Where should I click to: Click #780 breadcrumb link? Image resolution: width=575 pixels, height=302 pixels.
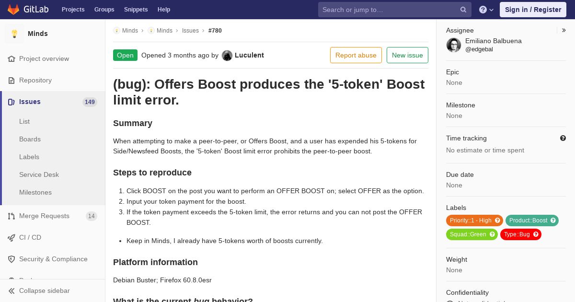point(215,31)
